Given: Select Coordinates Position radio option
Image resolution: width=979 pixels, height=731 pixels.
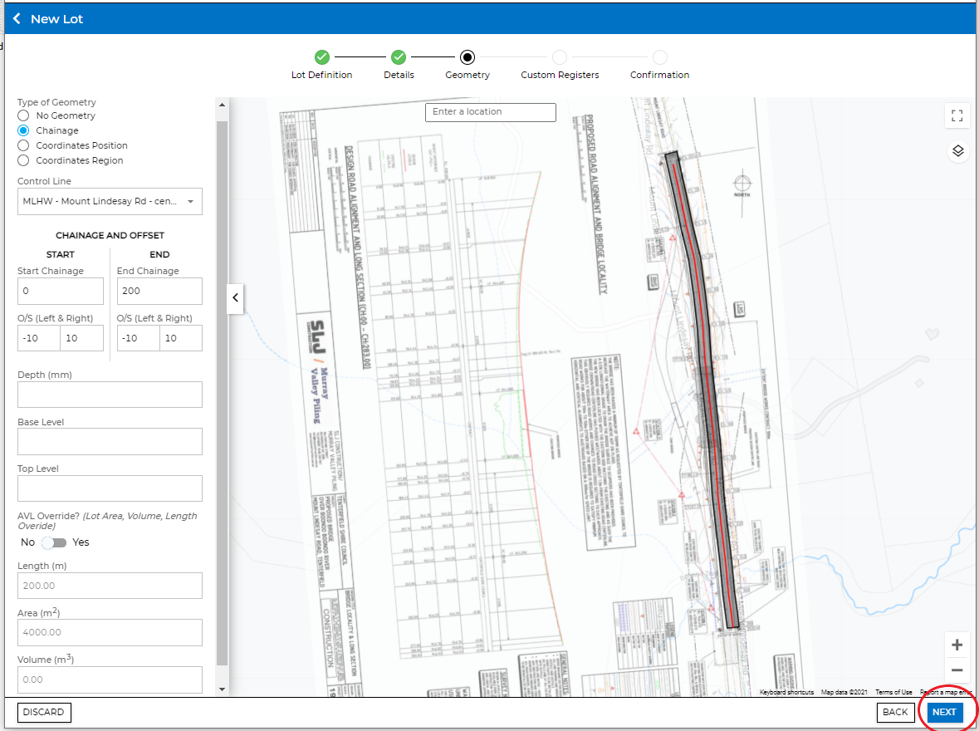Looking at the screenshot, I should pos(23,145).
